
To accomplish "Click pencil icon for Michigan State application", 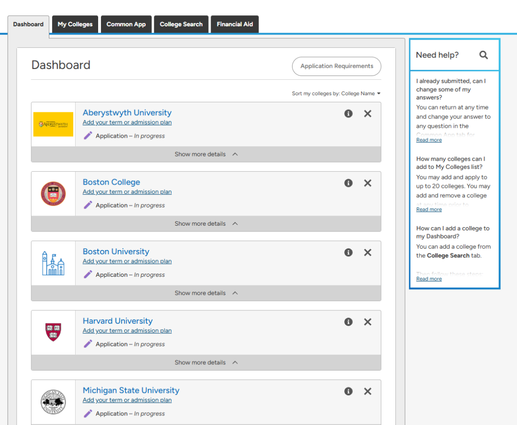I will pos(88,414).
